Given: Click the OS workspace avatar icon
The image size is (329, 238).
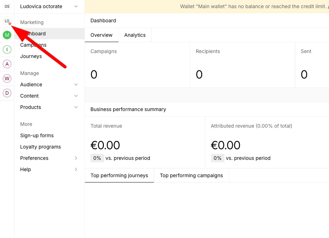Looking at the screenshot, I should click(x=7, y=6).
